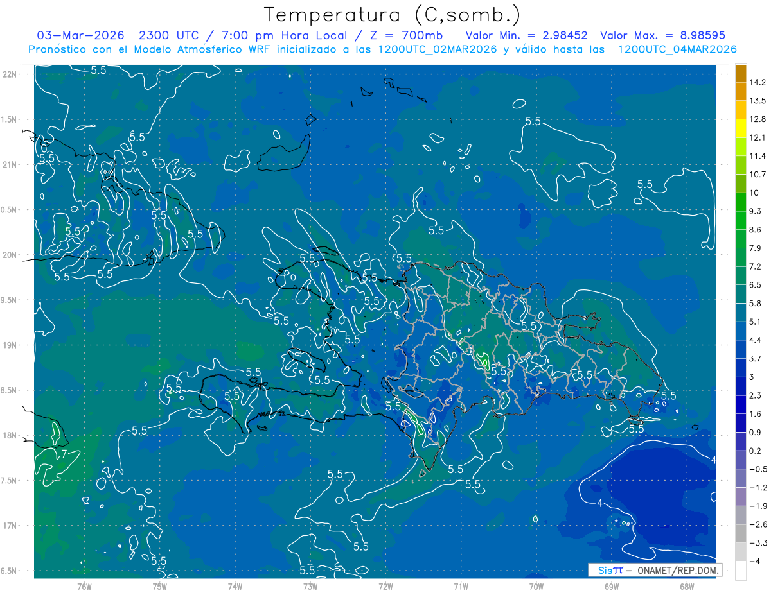Select the white legend swatch below -4
771x595 pixels.
741,570
